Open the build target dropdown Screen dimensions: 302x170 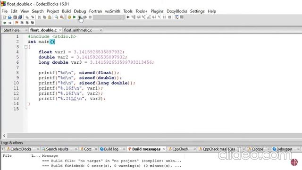(x=108, y=17)
